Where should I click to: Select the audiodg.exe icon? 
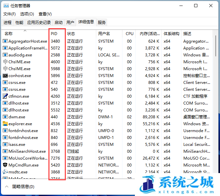(5, 55)
